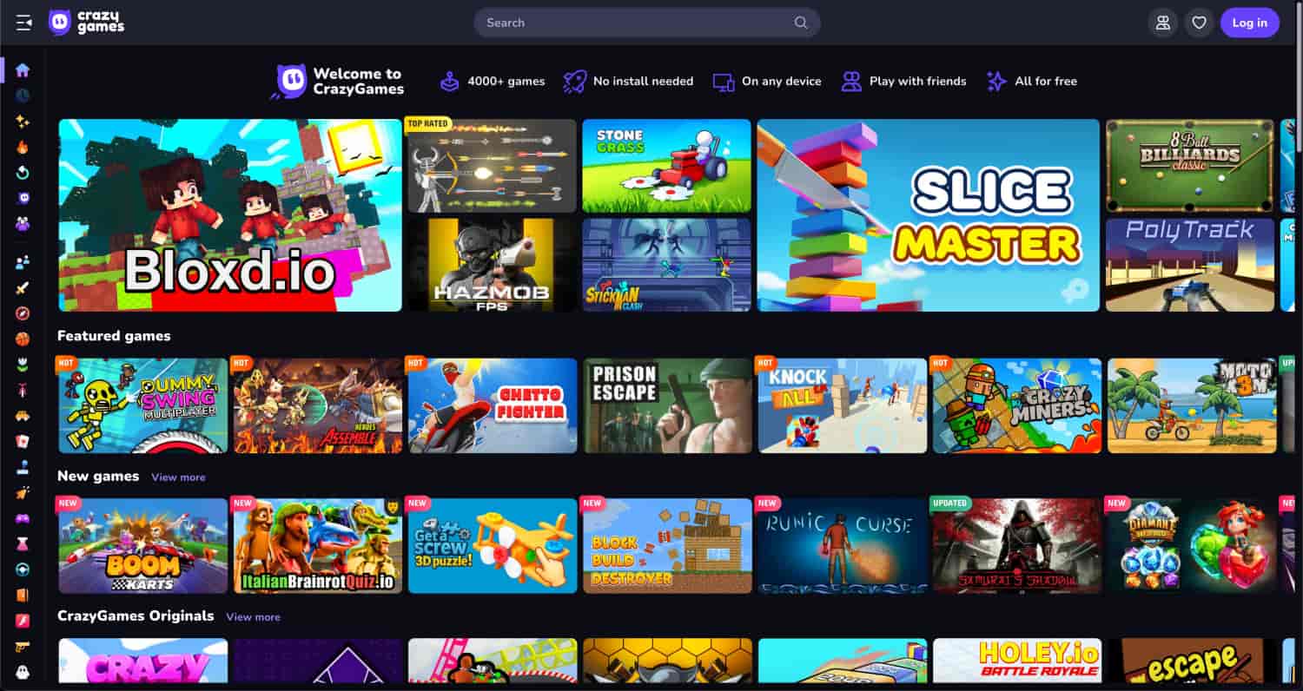Open the Slice Master banner

tap(929, 215)
